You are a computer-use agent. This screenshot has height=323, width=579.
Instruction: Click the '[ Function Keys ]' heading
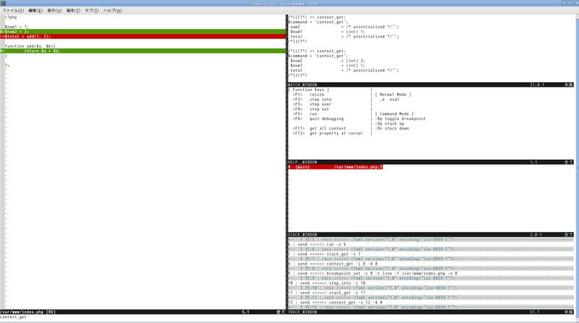pyautogui.click(x=308, y=90)
